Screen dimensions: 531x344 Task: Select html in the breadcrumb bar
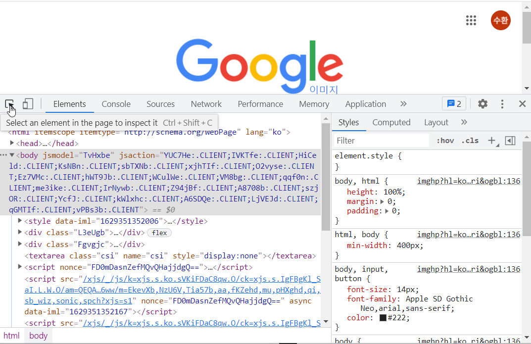[11, 336]
